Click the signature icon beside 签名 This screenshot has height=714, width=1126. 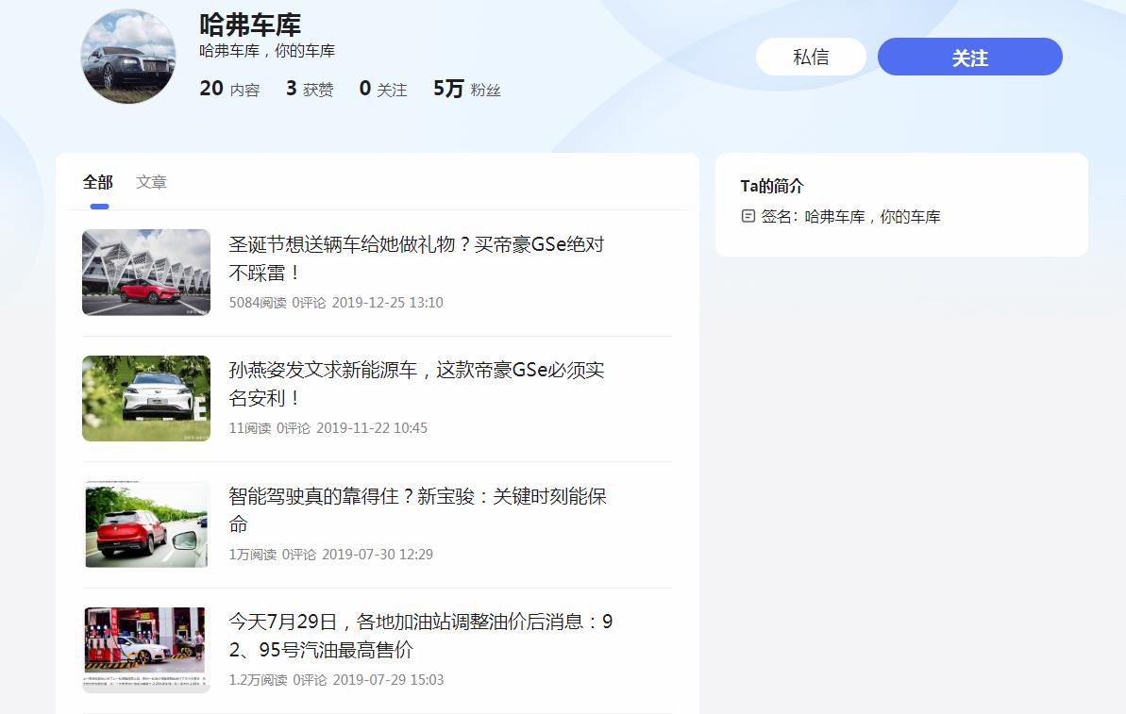(748, 216)
